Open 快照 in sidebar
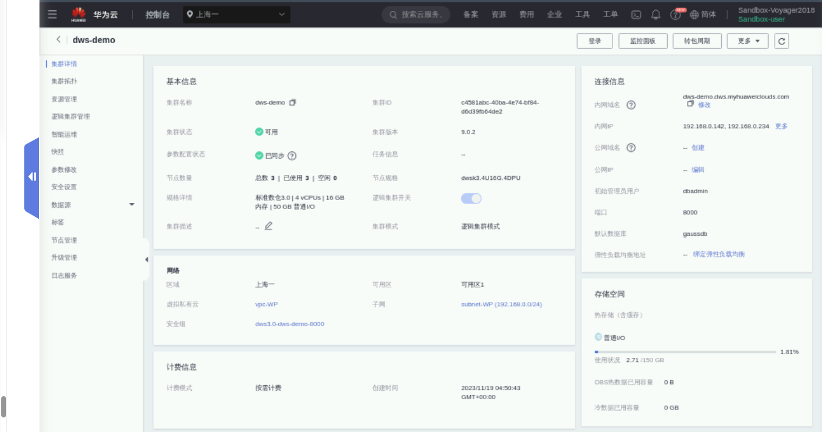Image resolution: width=822 pixels, height=432 pixels. 58,152
